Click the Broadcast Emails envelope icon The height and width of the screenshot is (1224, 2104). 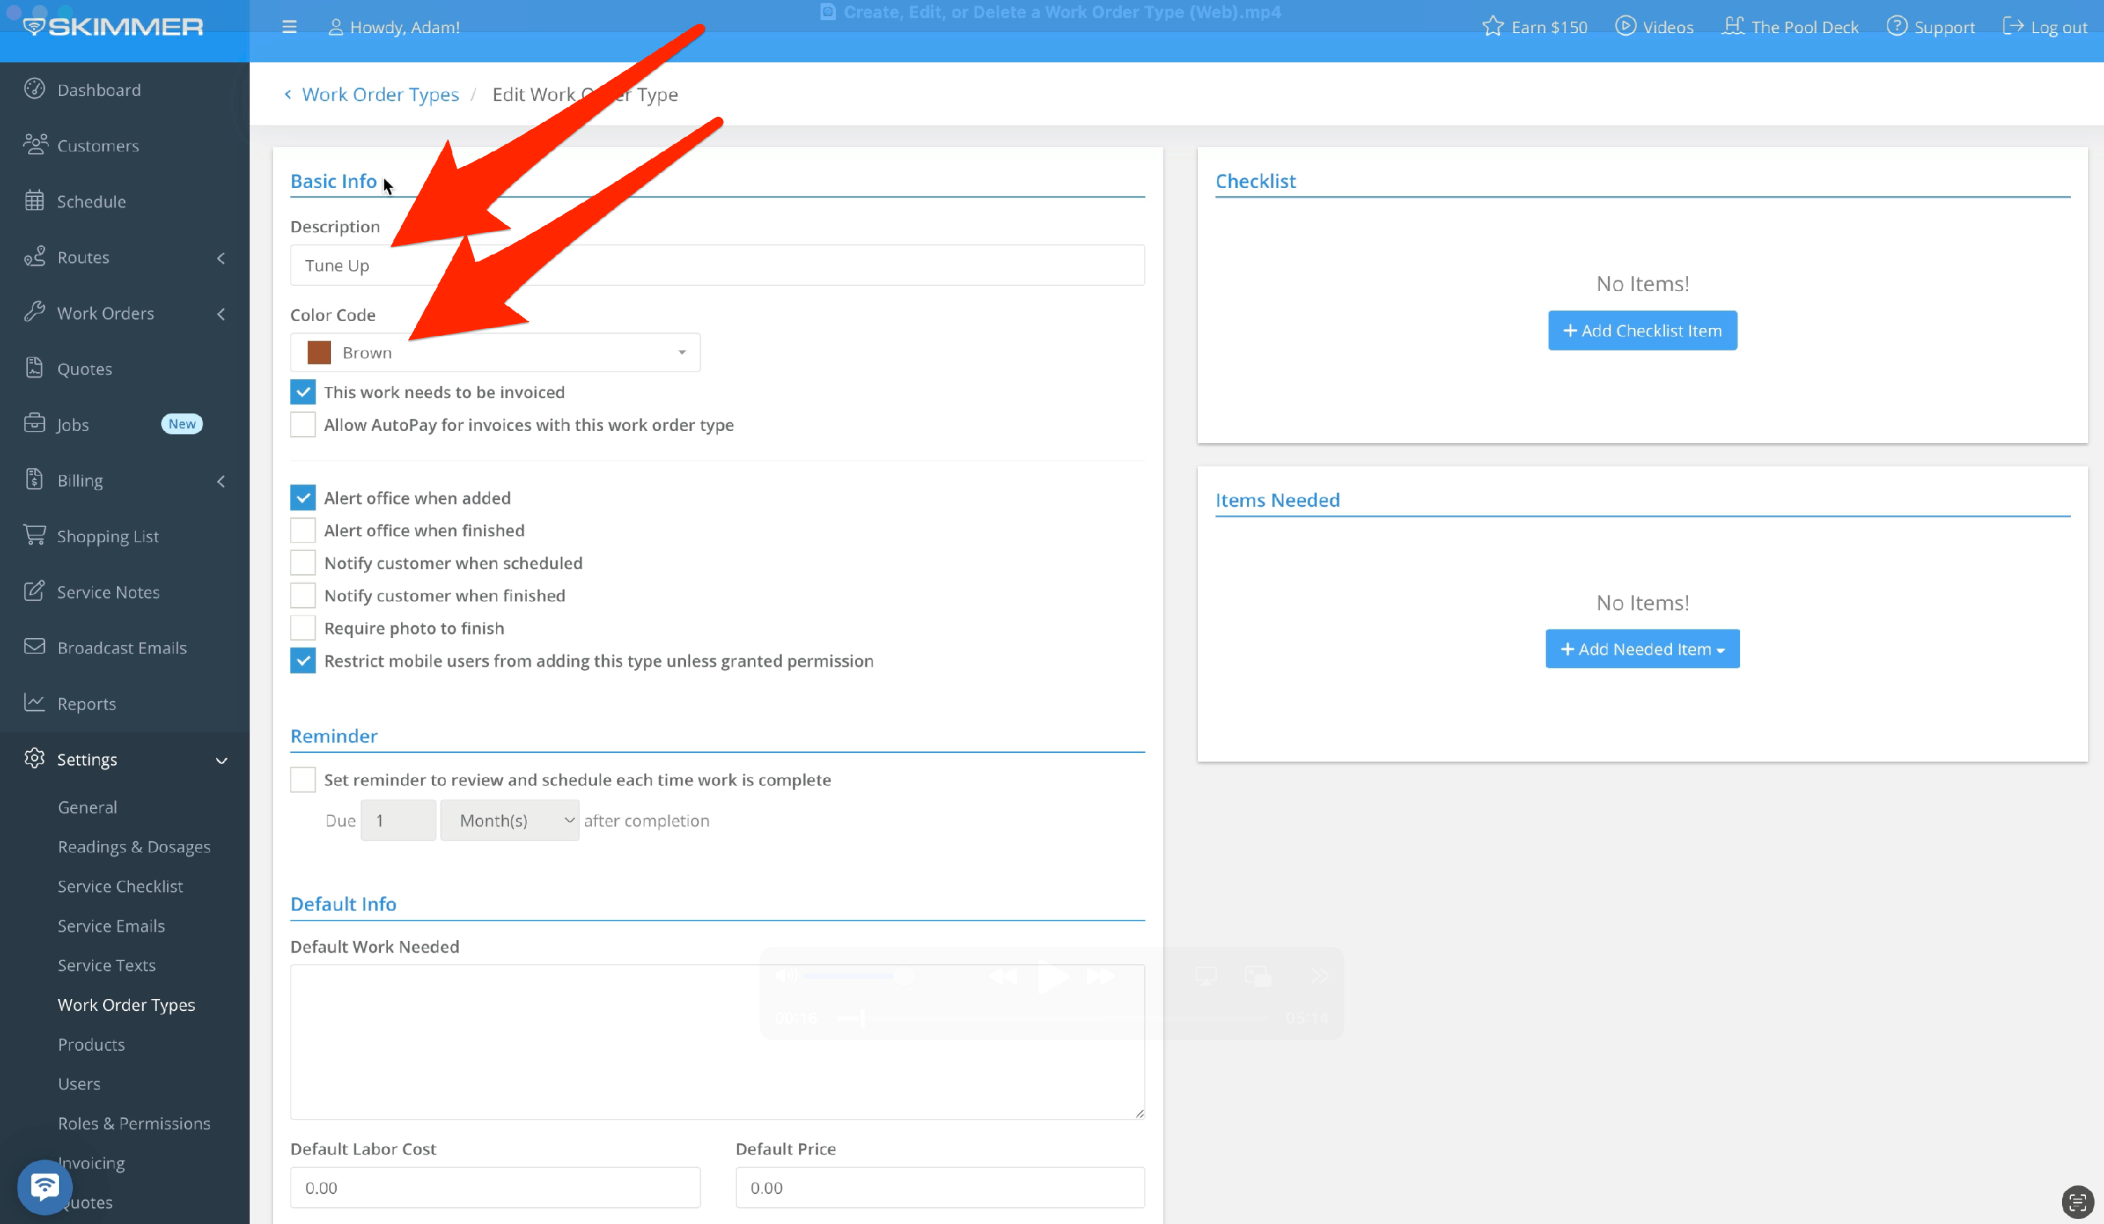[34, 646]
